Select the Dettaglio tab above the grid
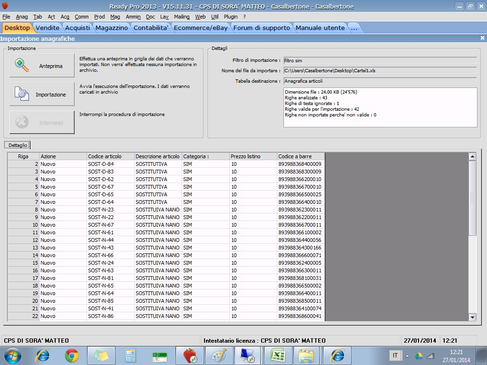Screen dimensions: 487x365 18,145
